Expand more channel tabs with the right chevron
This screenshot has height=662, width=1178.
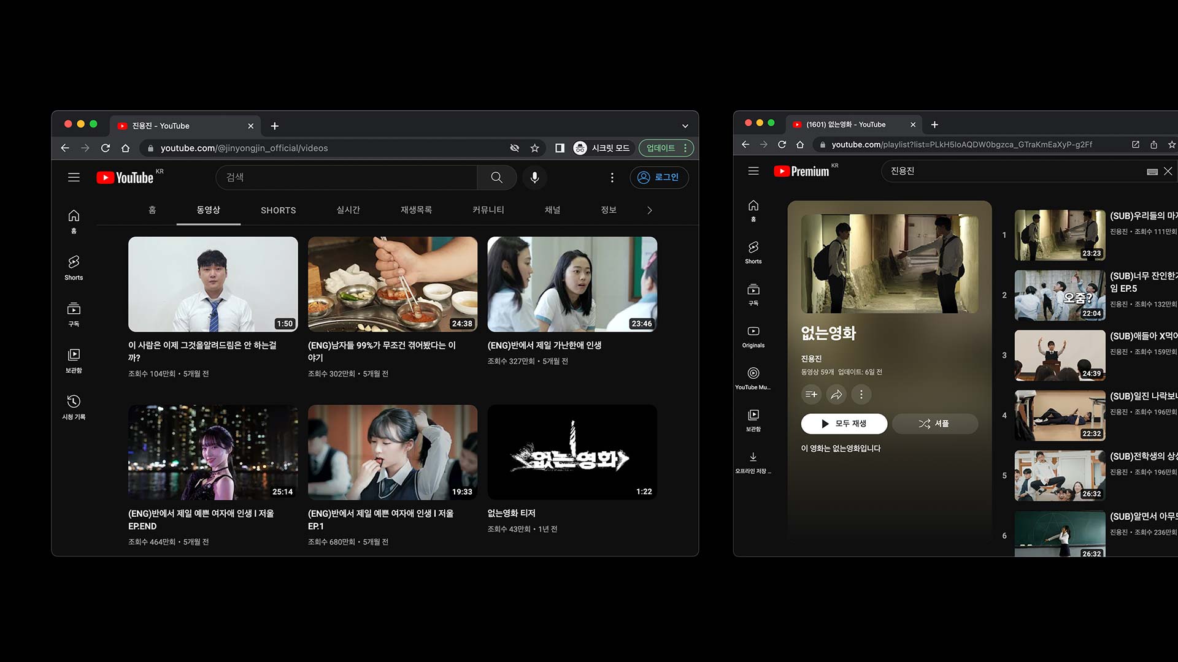[649, 210]
